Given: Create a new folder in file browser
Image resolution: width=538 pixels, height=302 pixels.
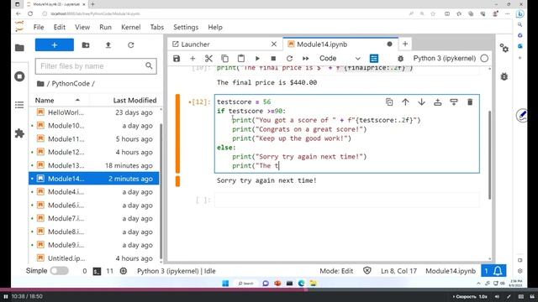Looking at the screenshot, I should (86, 44).
